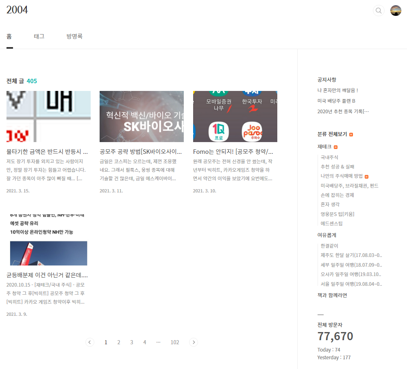This screenshot has height=369, width=407.
Task: Open the 에드센스팁 subcategory
Action: pos(331,223)
